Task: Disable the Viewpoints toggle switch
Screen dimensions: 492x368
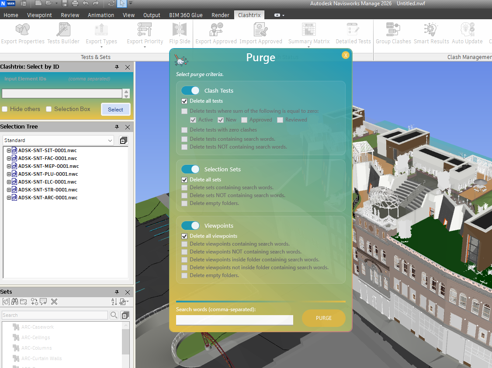Action: coord(190,226)
